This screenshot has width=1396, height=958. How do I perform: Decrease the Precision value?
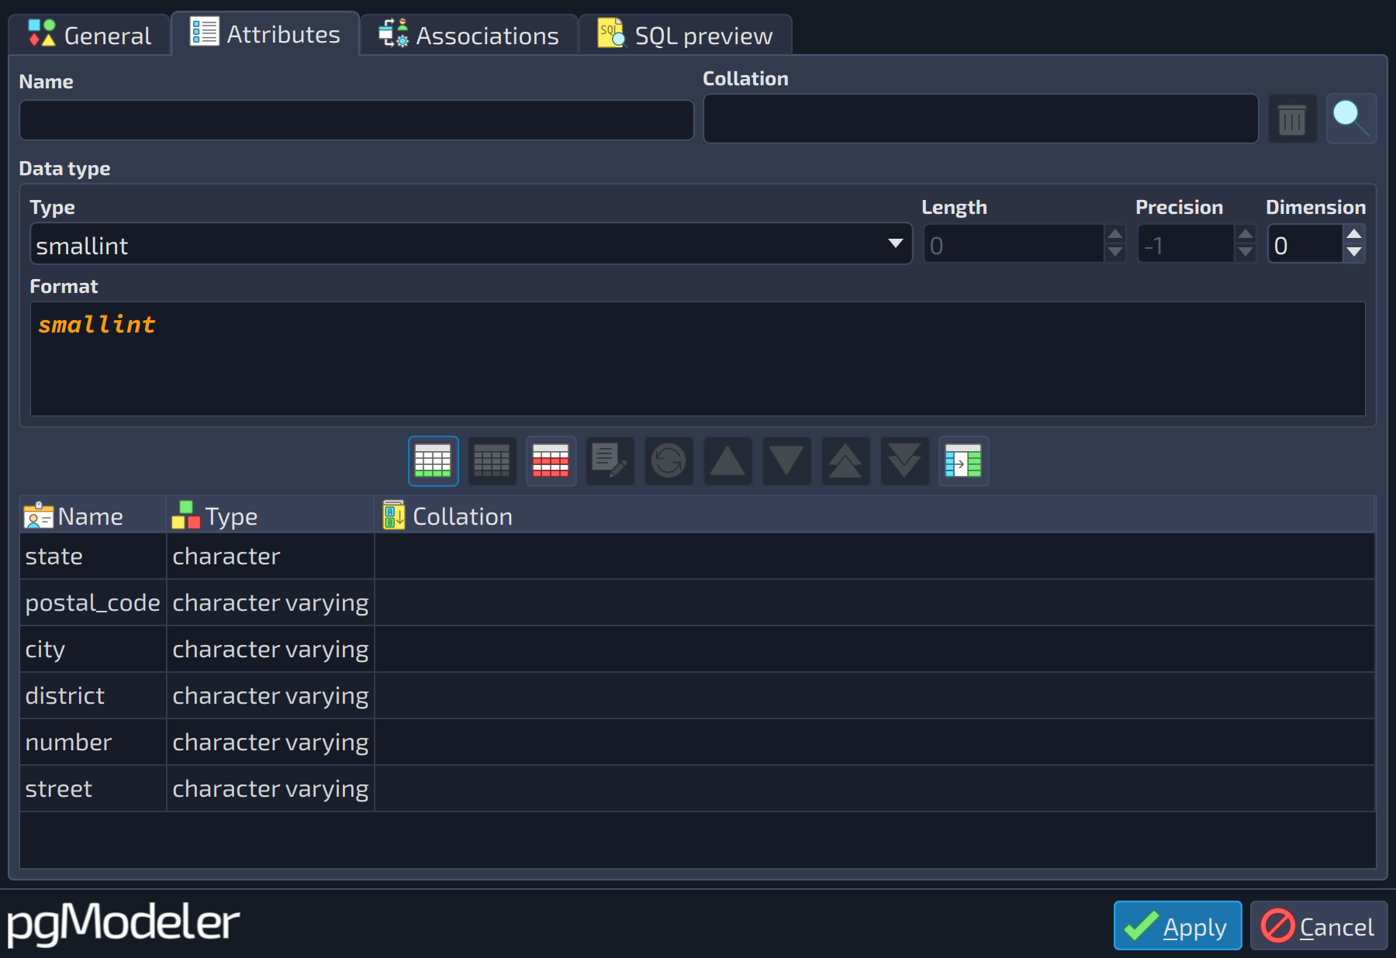click(x=1246, y=253)
